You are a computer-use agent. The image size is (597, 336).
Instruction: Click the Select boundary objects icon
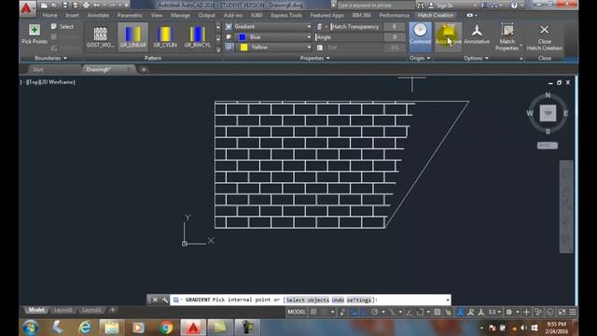pos(54,26)
